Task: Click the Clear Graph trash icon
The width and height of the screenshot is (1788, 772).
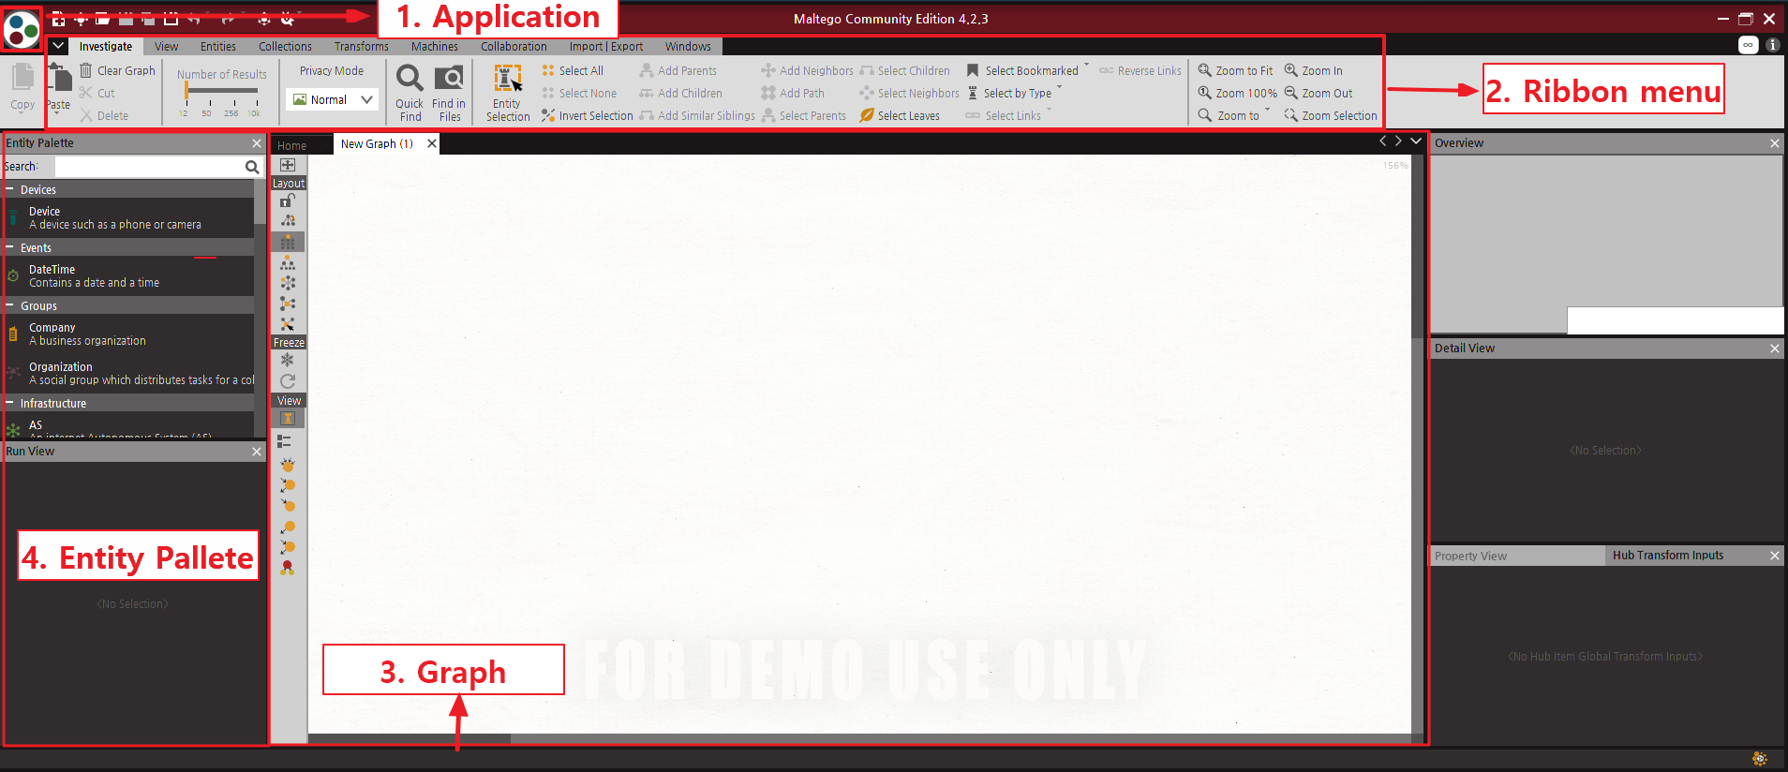Action: [86, 70]
